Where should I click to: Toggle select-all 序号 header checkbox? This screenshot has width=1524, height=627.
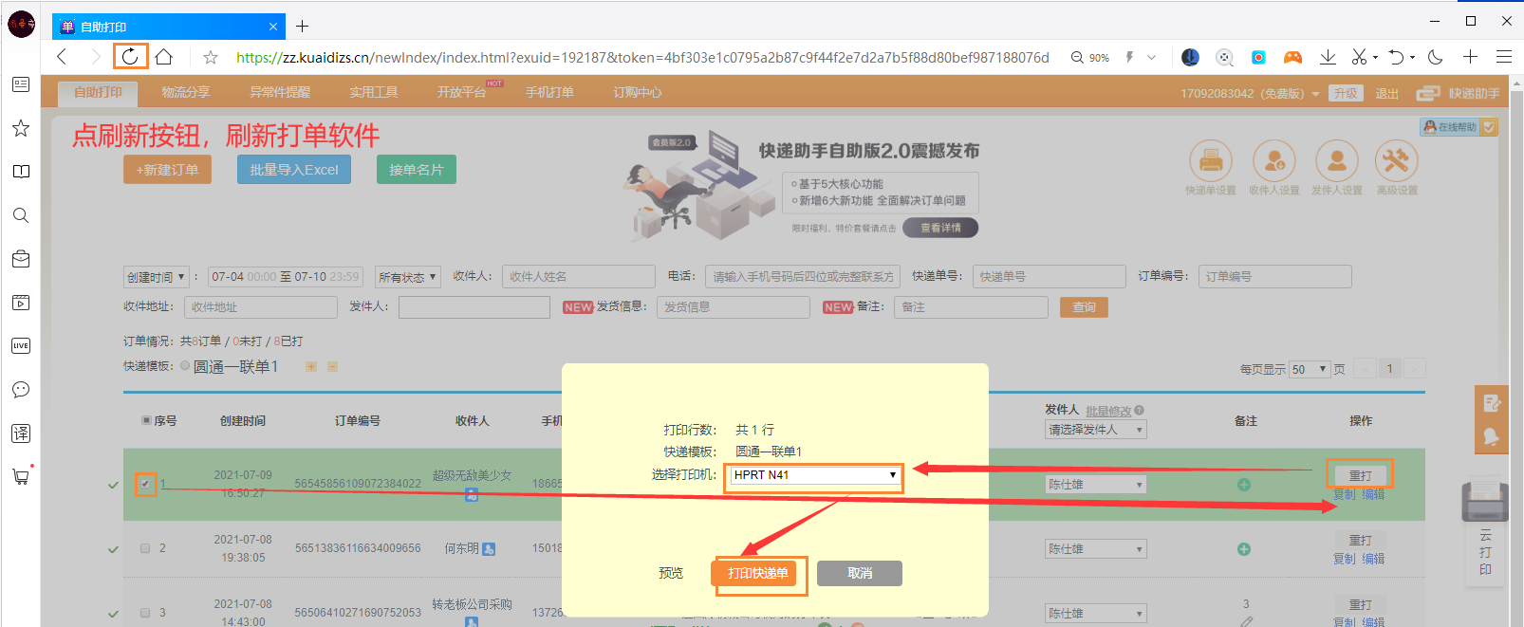[146, 420]
